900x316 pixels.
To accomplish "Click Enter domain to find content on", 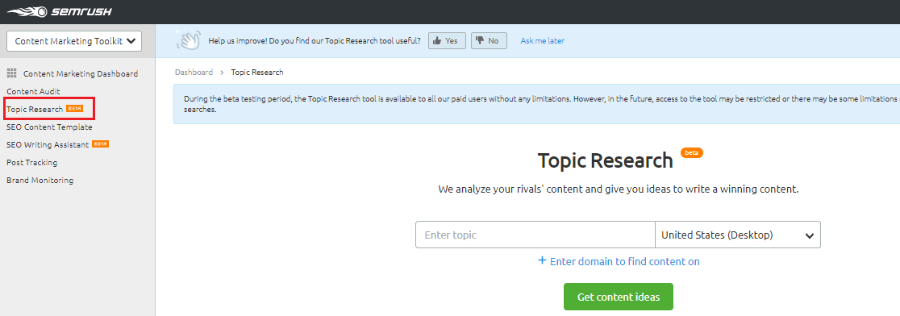I will [619, 261].
